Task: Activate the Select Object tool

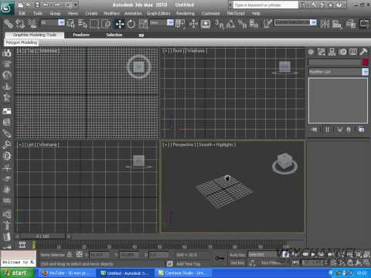Action: (70, 24)
